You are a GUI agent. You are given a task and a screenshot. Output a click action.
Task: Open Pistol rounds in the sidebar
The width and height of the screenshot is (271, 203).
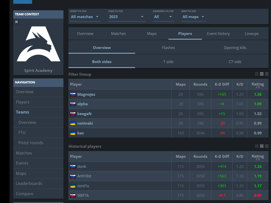38,143
